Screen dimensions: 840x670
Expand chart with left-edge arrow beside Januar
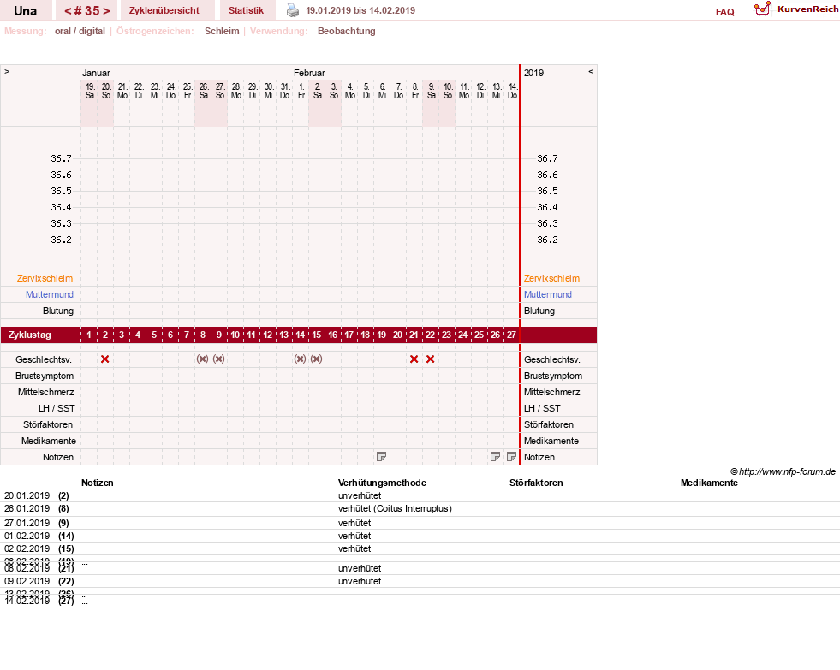coord(7,71)
